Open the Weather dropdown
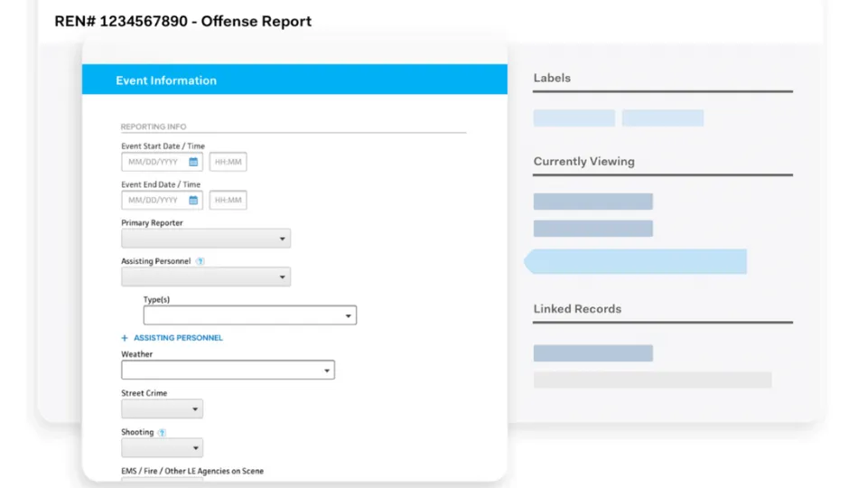The width and height of the screenshot is (867, 488). [228, 371]
